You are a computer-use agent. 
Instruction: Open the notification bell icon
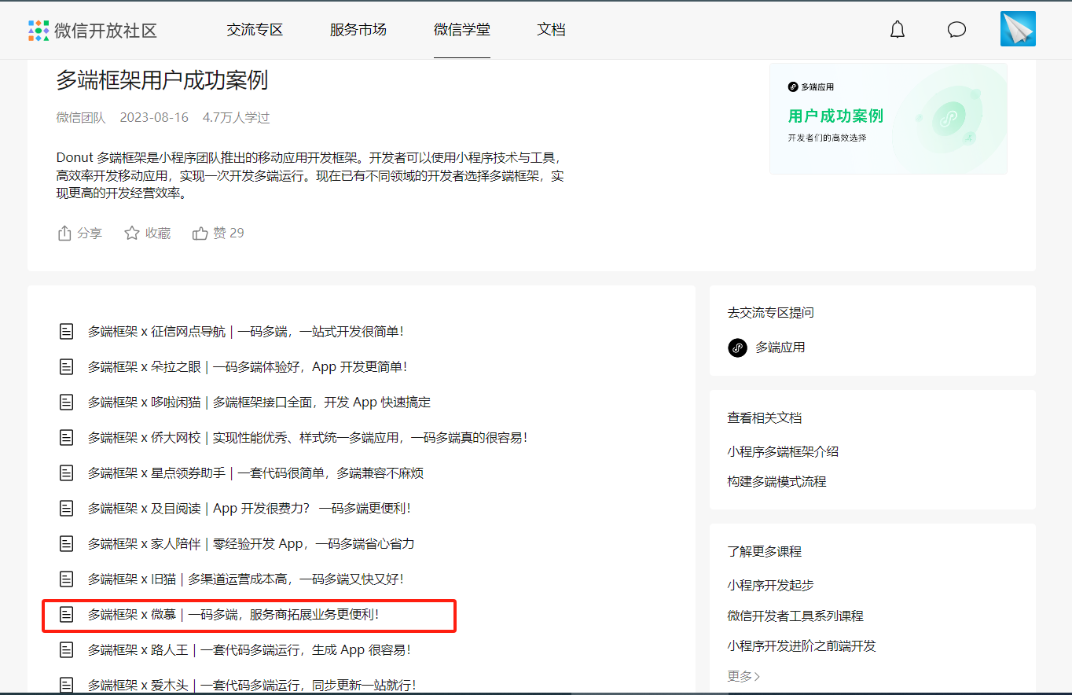point(897,30)
